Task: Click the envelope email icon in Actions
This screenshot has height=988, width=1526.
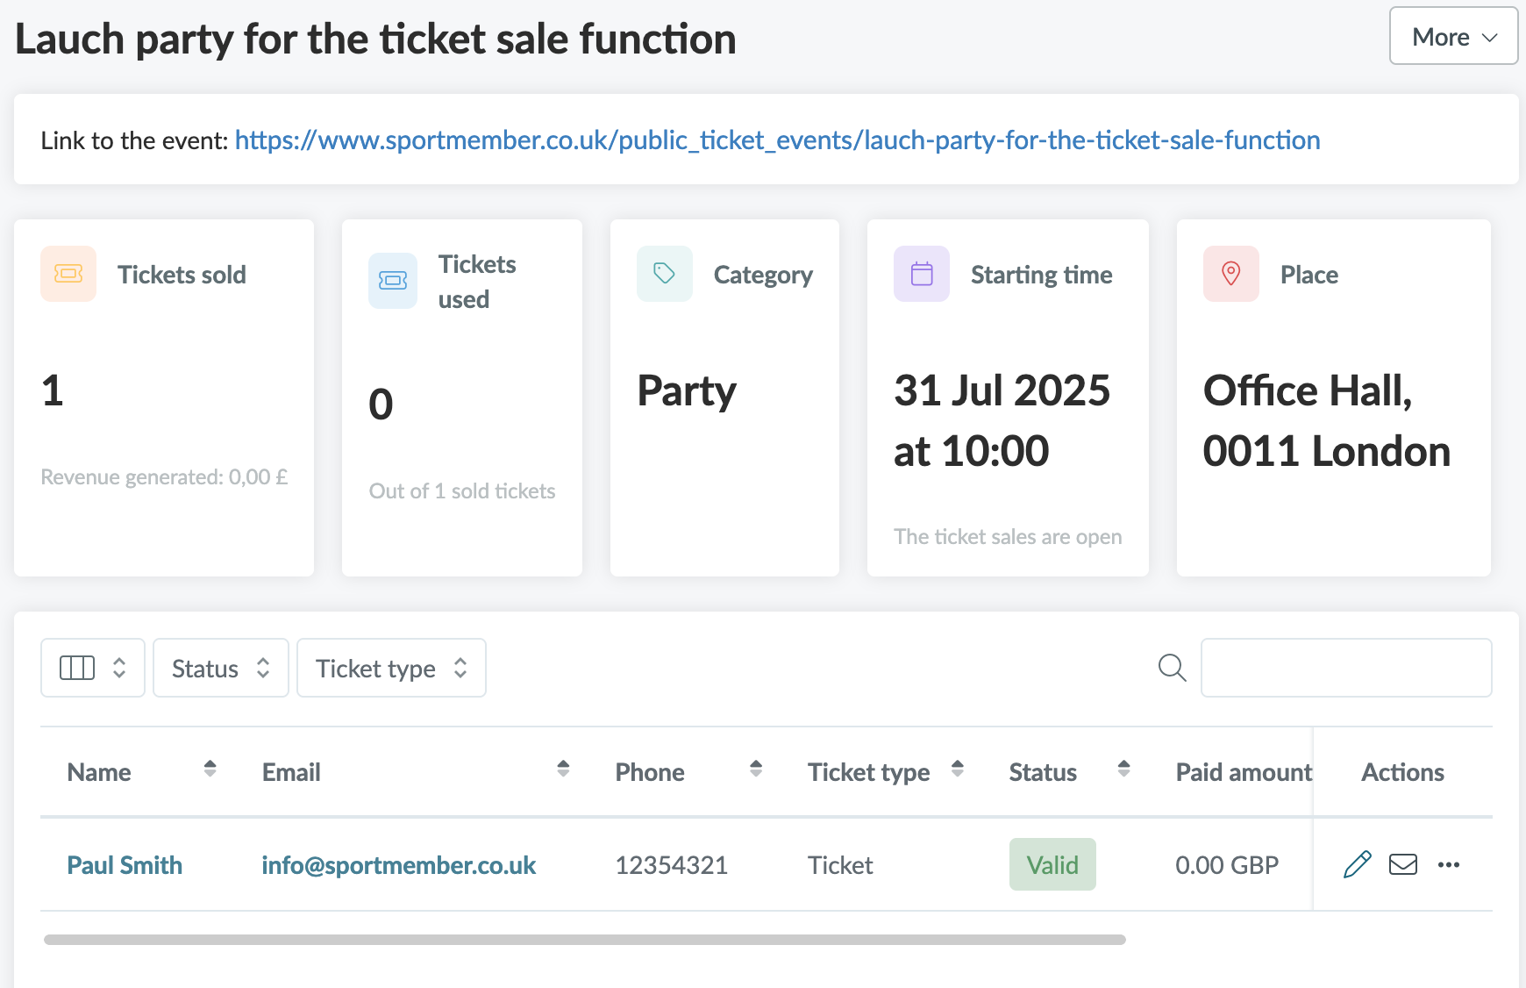Action: pos(1403,864)
